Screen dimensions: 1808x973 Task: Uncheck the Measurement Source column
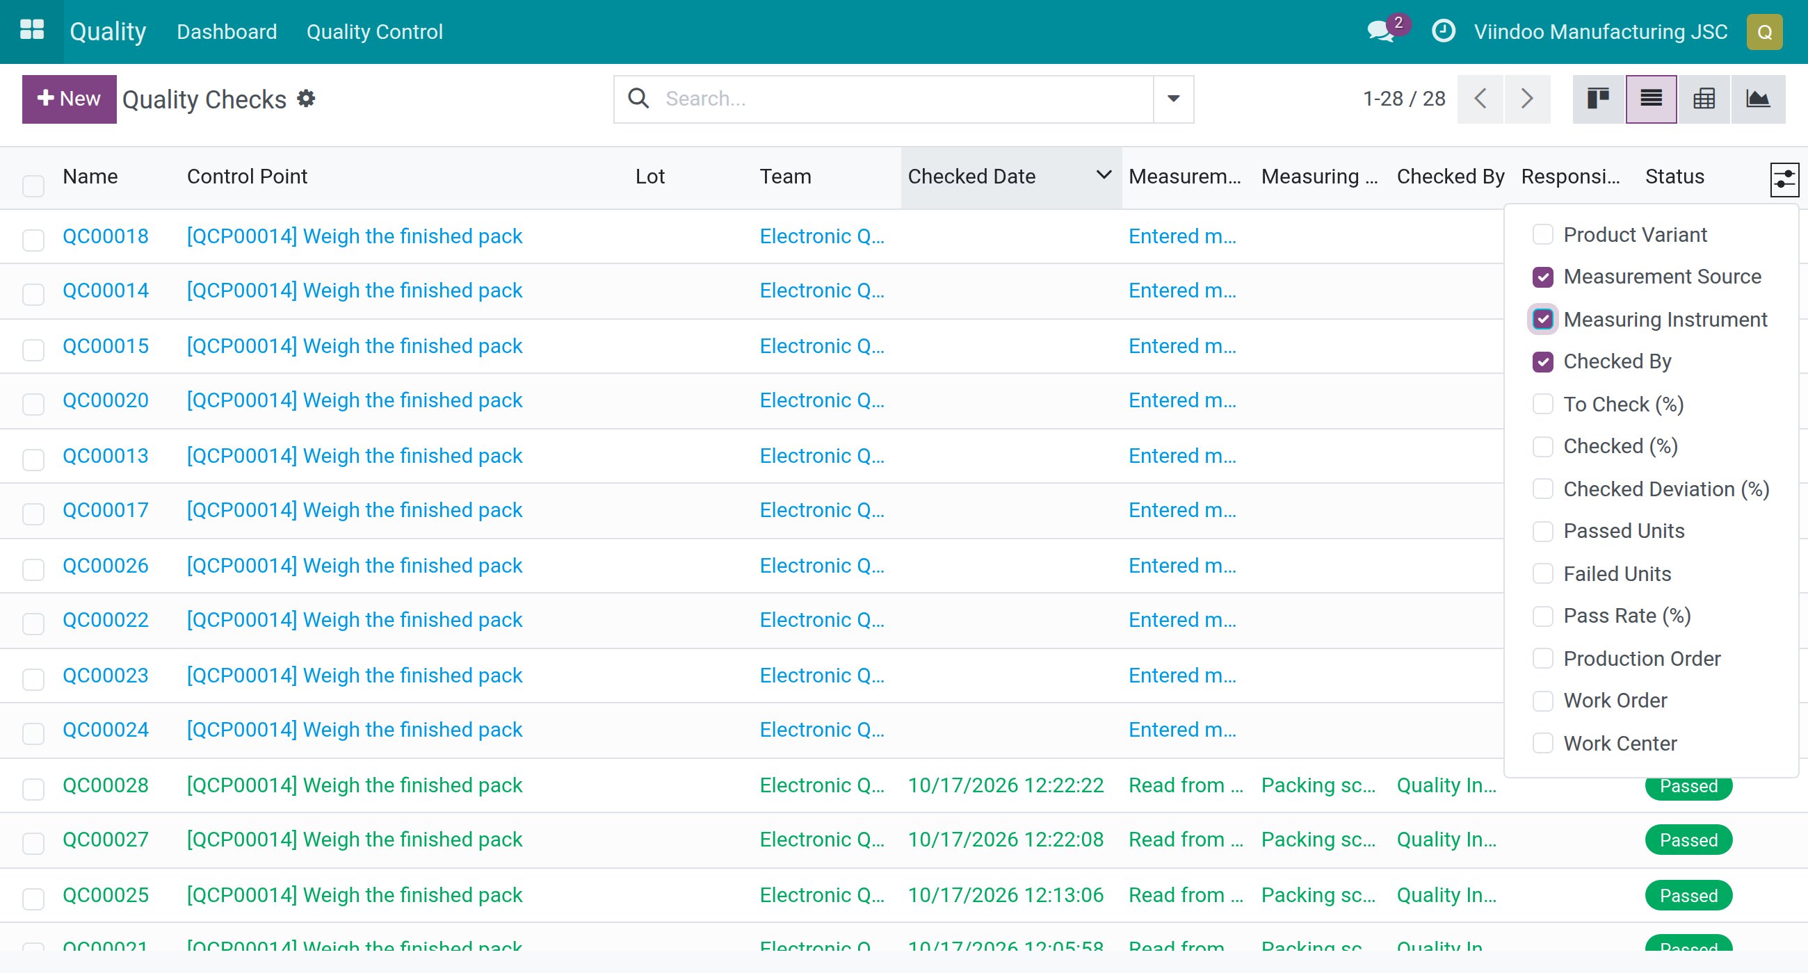click(x=1542, y=277)
